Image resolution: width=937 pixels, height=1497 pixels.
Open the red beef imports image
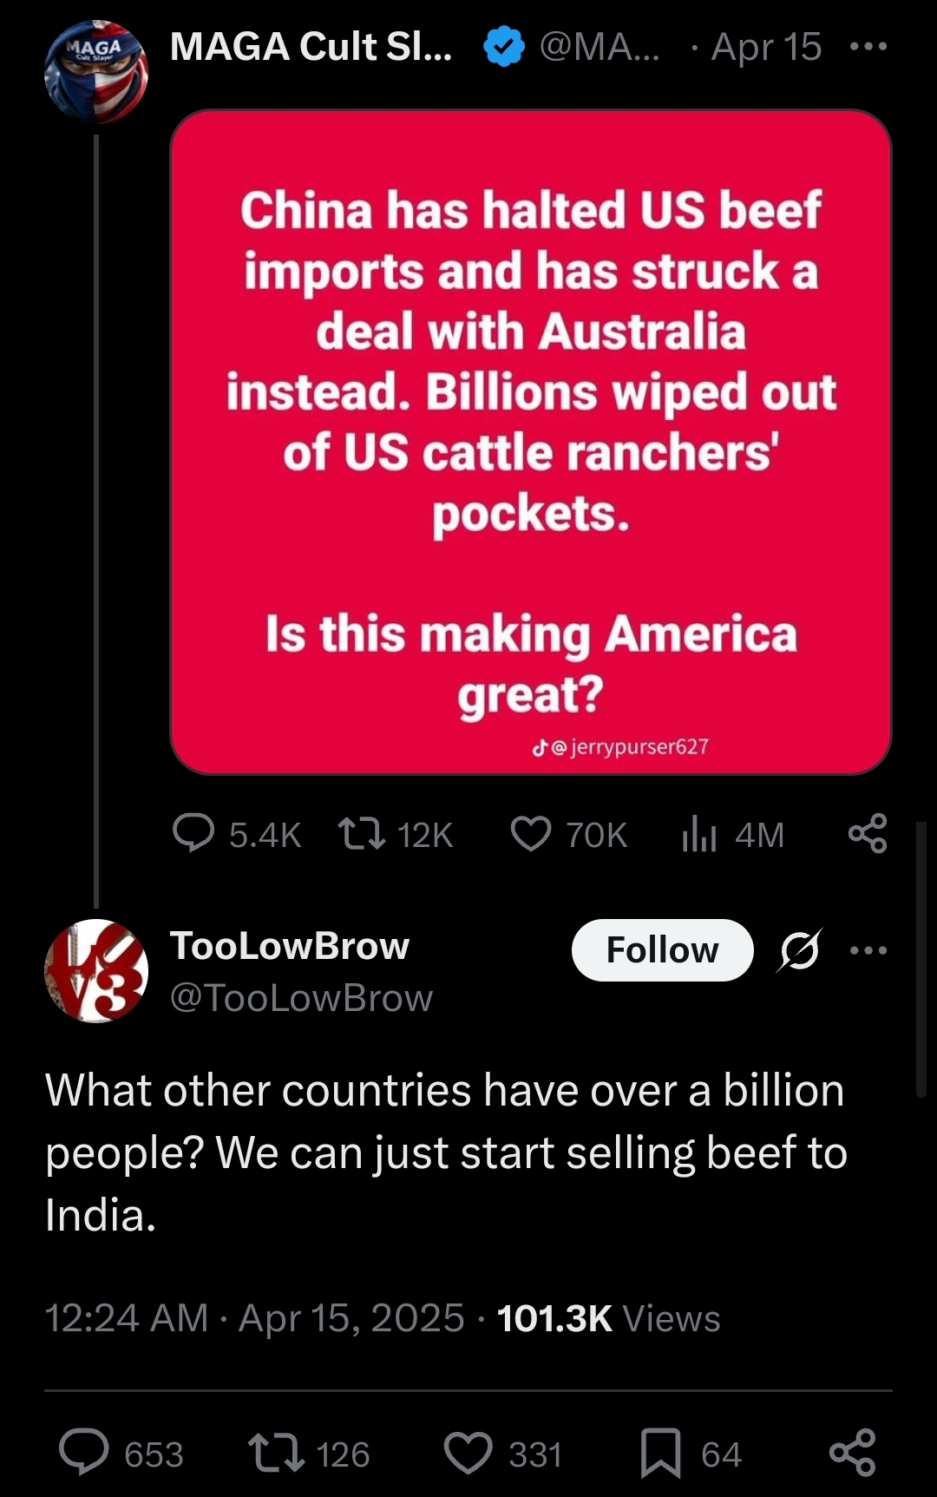tap(530, 441)
